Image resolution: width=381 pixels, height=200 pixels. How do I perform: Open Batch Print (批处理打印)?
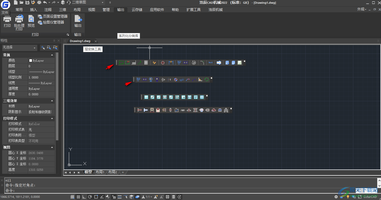(x=19, y=23)
